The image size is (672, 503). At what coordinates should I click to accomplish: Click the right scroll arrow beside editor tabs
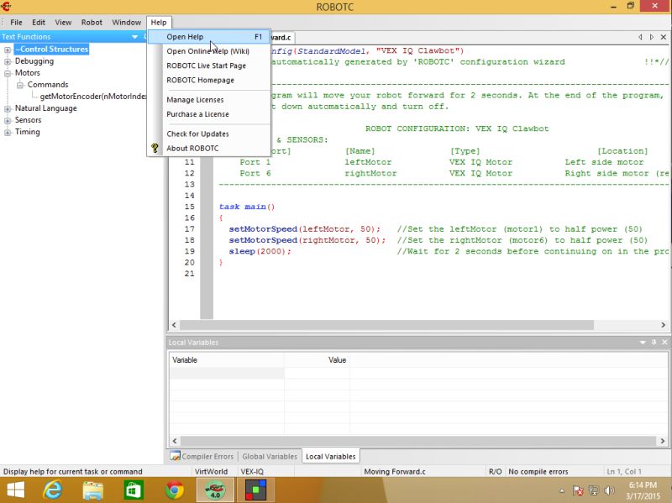click(x=651, y=37)
